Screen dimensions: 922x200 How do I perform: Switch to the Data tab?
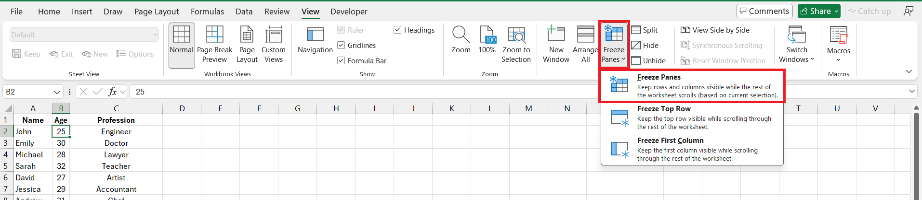tap(244, 12)
